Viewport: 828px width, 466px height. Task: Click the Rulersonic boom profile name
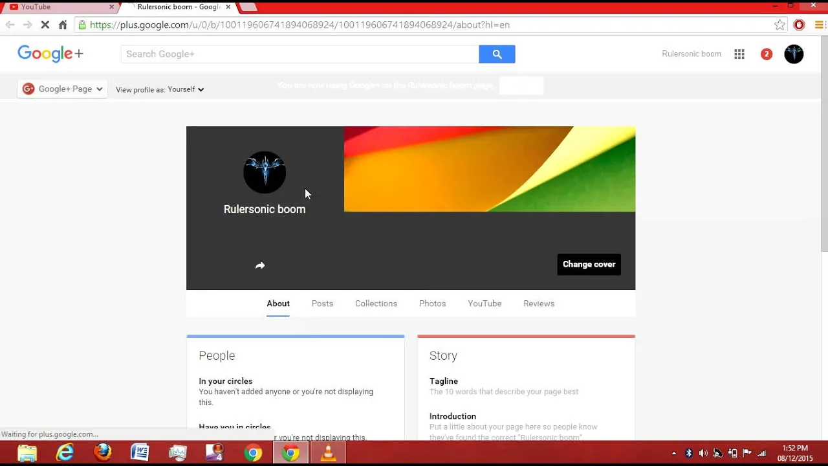265,209
